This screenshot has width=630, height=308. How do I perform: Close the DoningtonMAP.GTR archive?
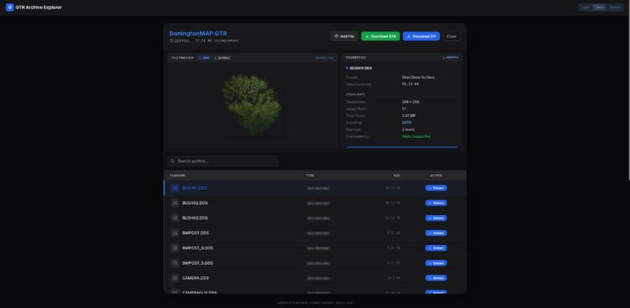click(451, 36)
